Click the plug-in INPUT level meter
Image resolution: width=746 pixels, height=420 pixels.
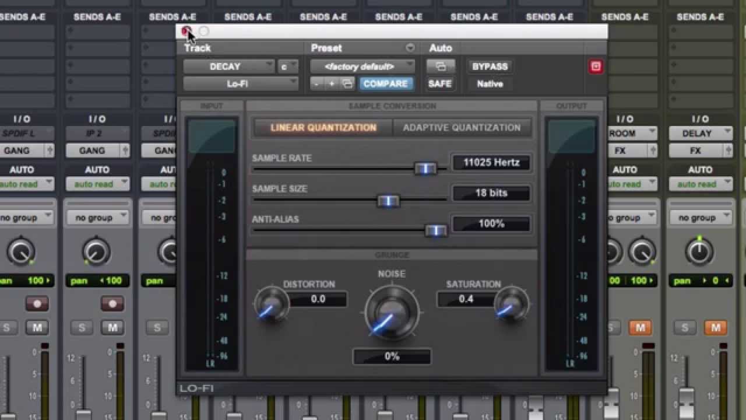coord(211,244)
